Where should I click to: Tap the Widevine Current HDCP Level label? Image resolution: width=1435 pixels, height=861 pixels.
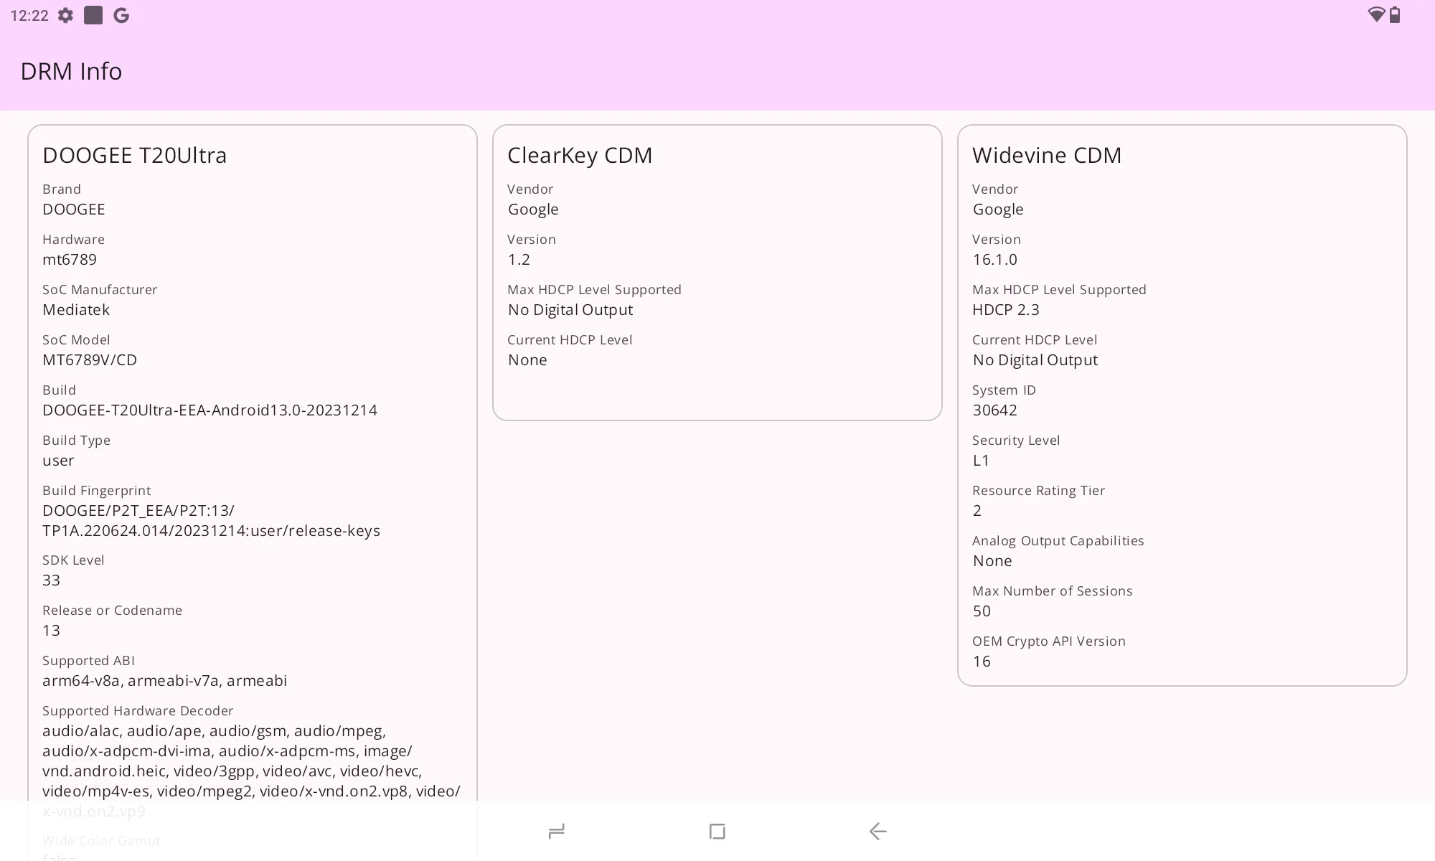pos(1035,340)
